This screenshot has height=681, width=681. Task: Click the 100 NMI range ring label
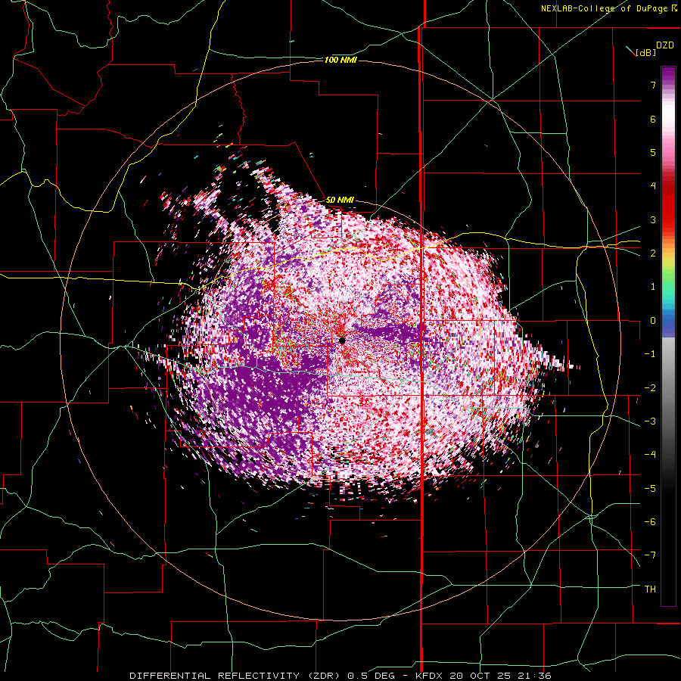[340, 60]
